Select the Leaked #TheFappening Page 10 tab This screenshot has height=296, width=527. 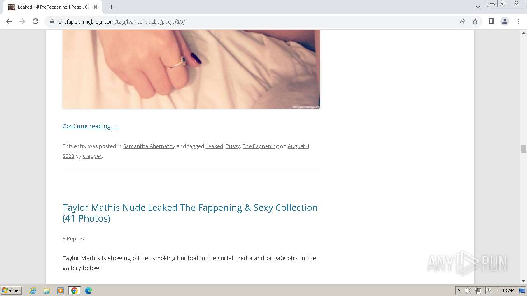(52, 7)
